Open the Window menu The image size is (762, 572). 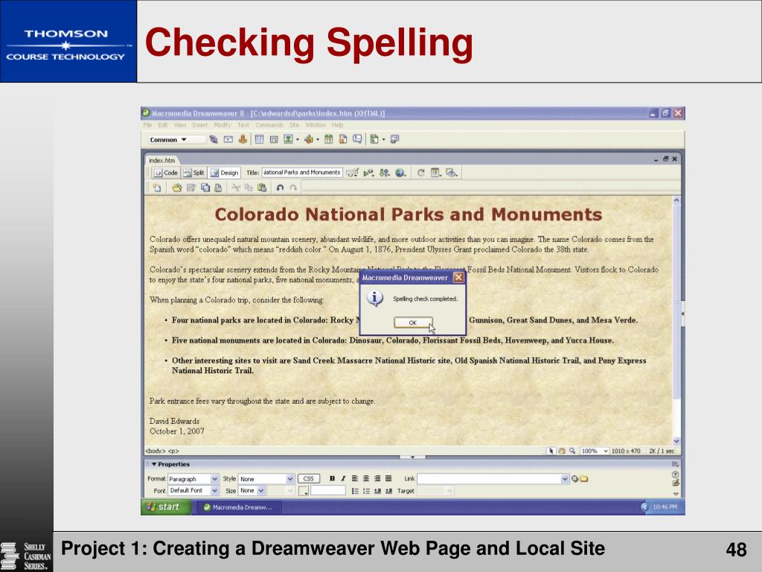[x=316, y=125]
